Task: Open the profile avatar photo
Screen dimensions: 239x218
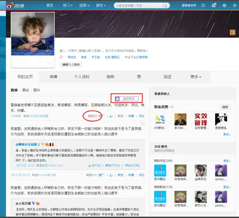Action: pos(33,34)
